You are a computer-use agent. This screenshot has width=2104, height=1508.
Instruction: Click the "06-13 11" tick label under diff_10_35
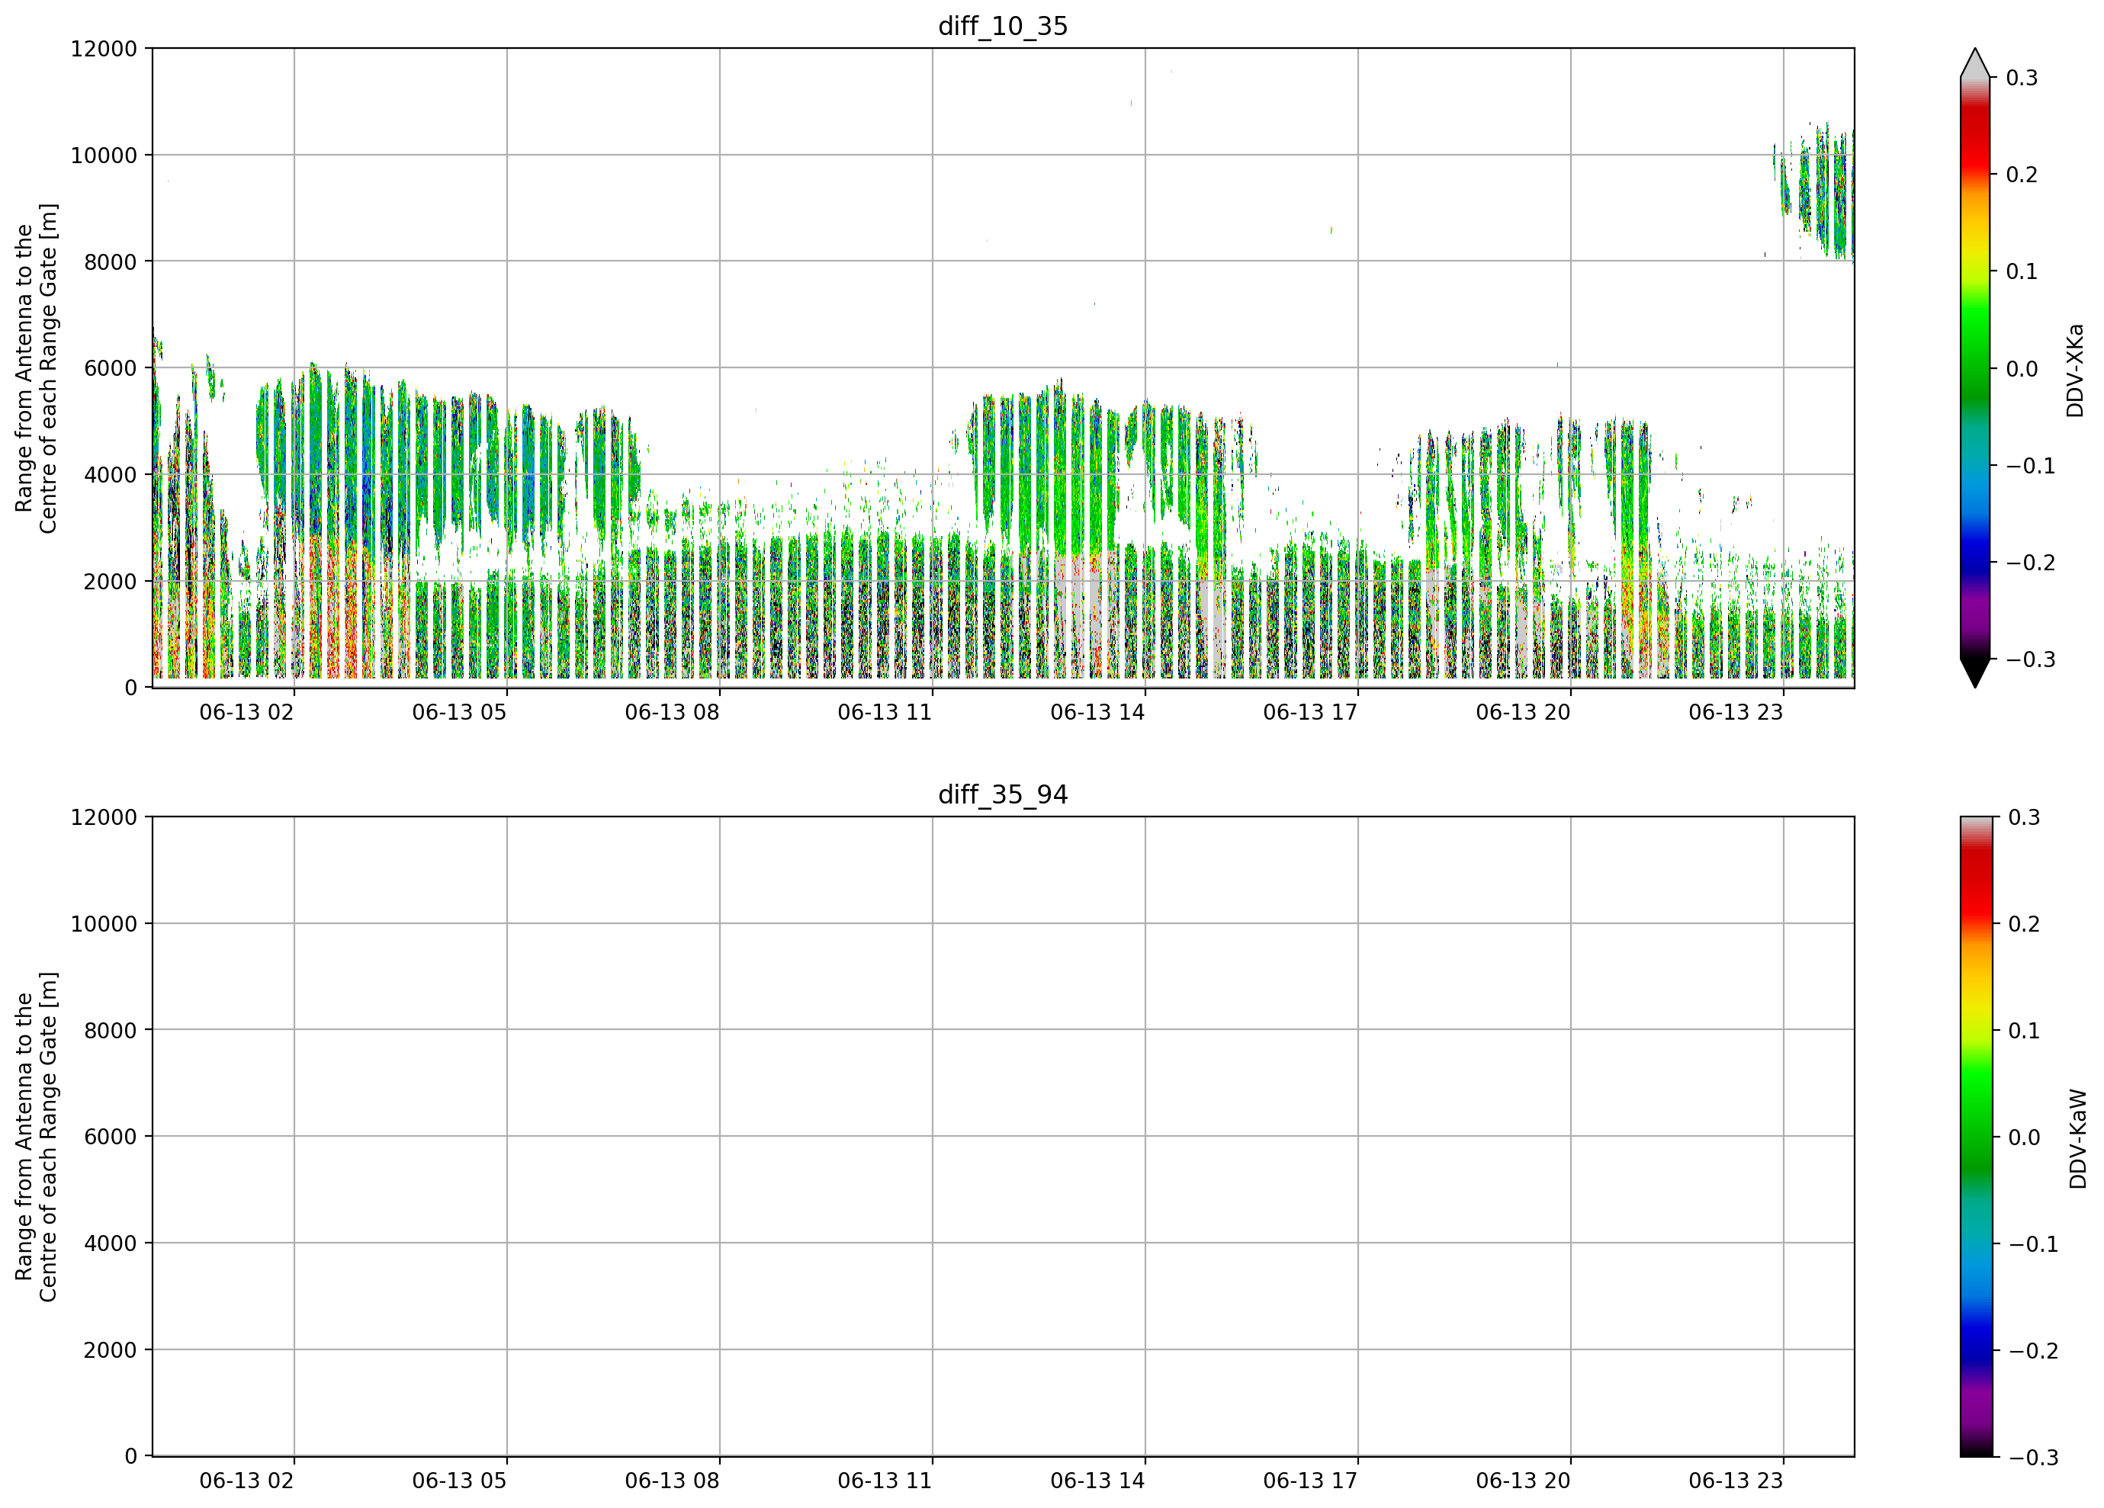click(x=885, y=712)
